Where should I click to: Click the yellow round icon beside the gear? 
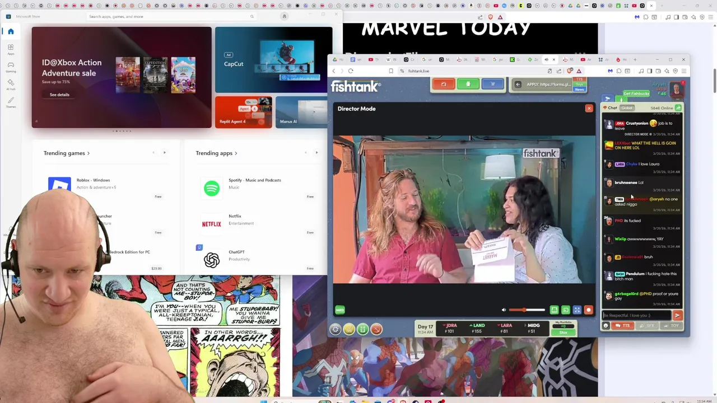(349, 329)
